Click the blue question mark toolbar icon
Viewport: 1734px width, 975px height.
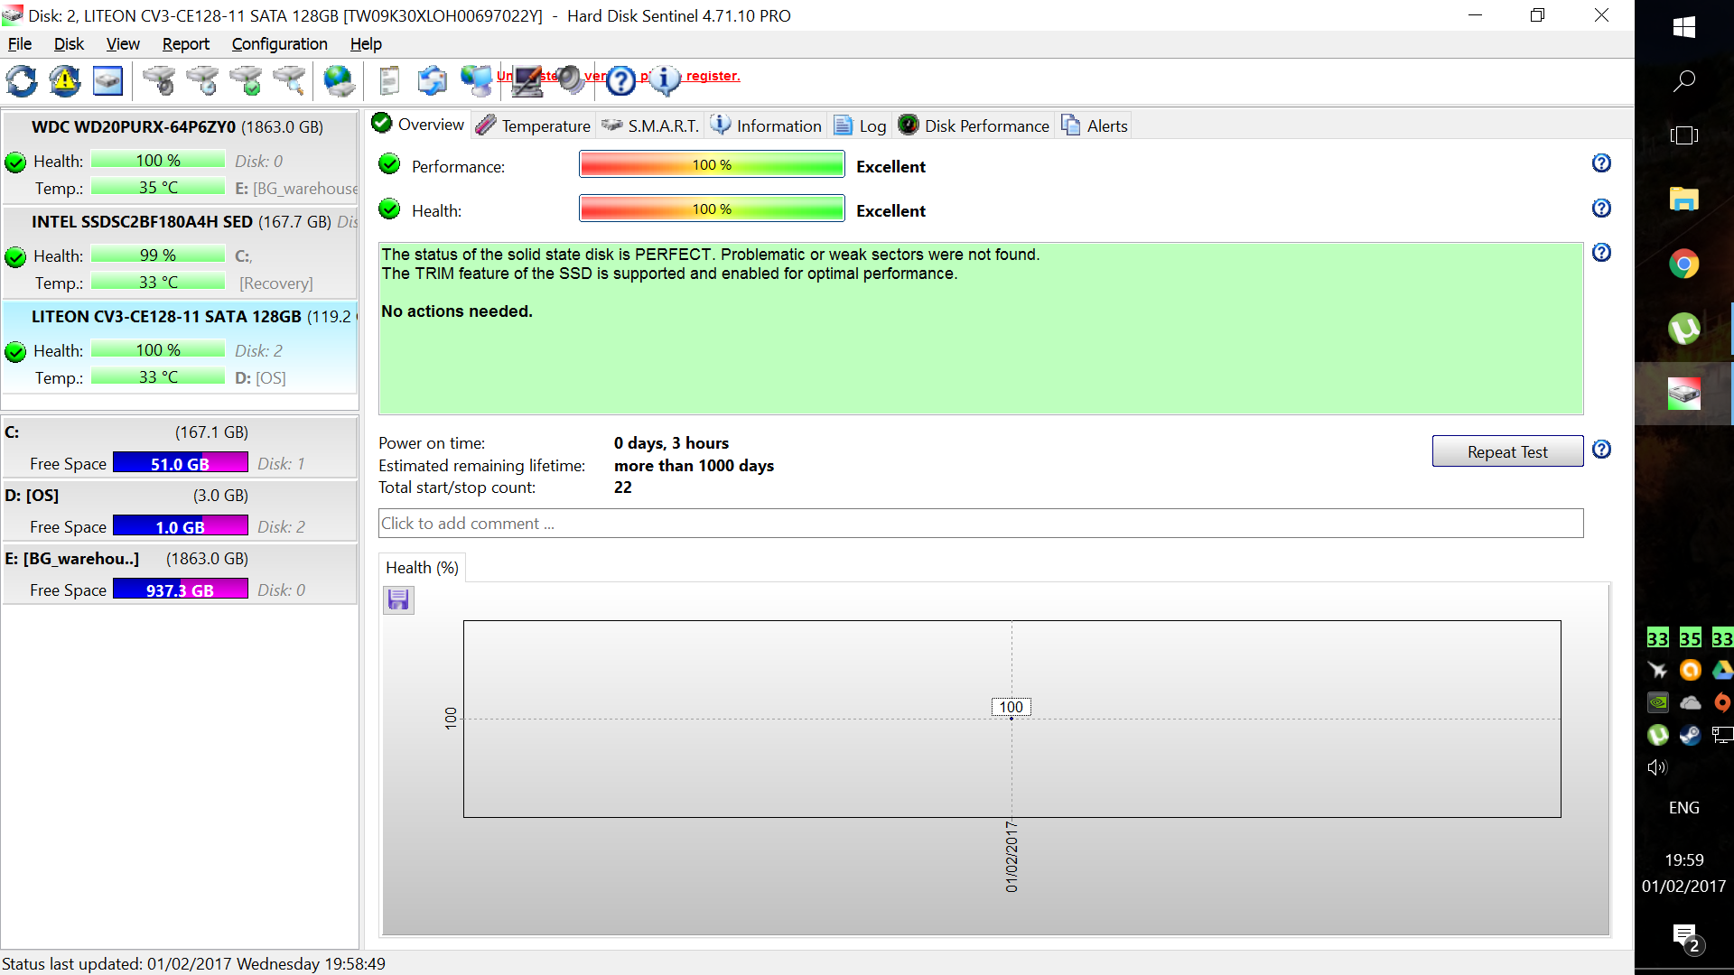620,81
